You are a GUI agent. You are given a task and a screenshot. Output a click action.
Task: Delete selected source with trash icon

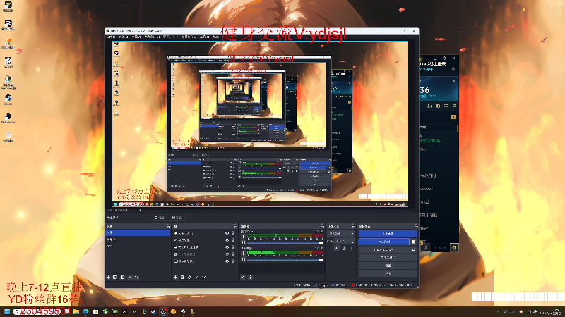click(x=182, y=277)
